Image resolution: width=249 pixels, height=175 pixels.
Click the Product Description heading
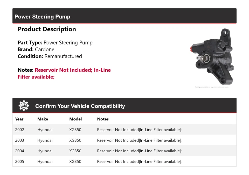pyautogui.click(x=47, y=29)
